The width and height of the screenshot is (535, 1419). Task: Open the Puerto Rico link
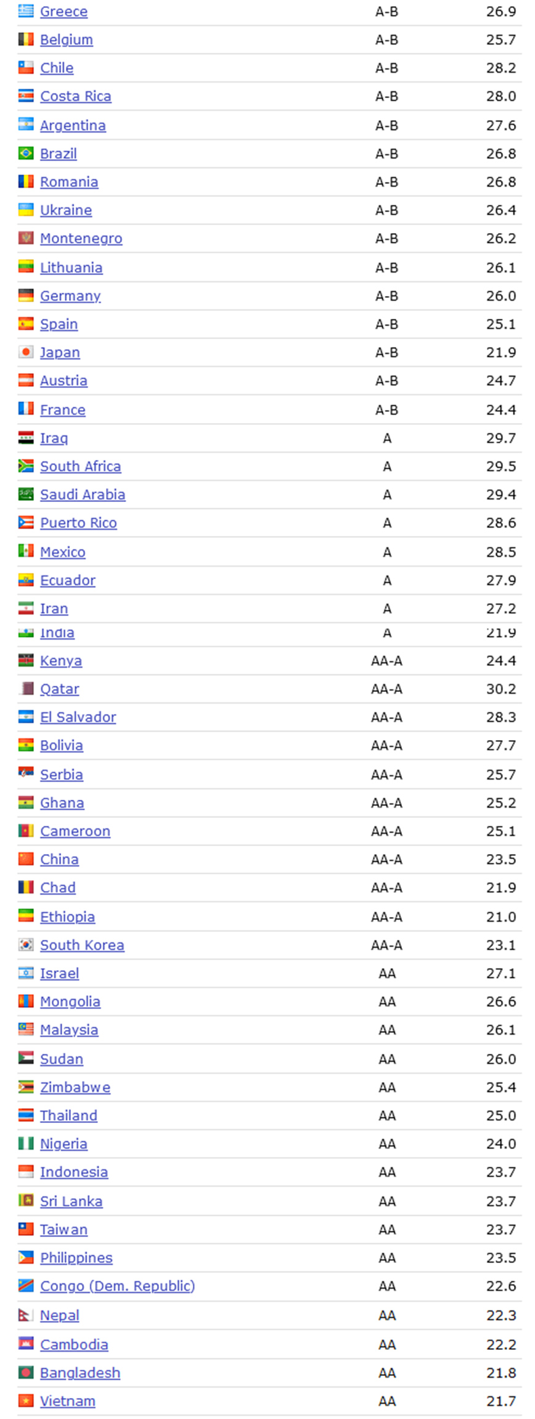click(78, 523)
